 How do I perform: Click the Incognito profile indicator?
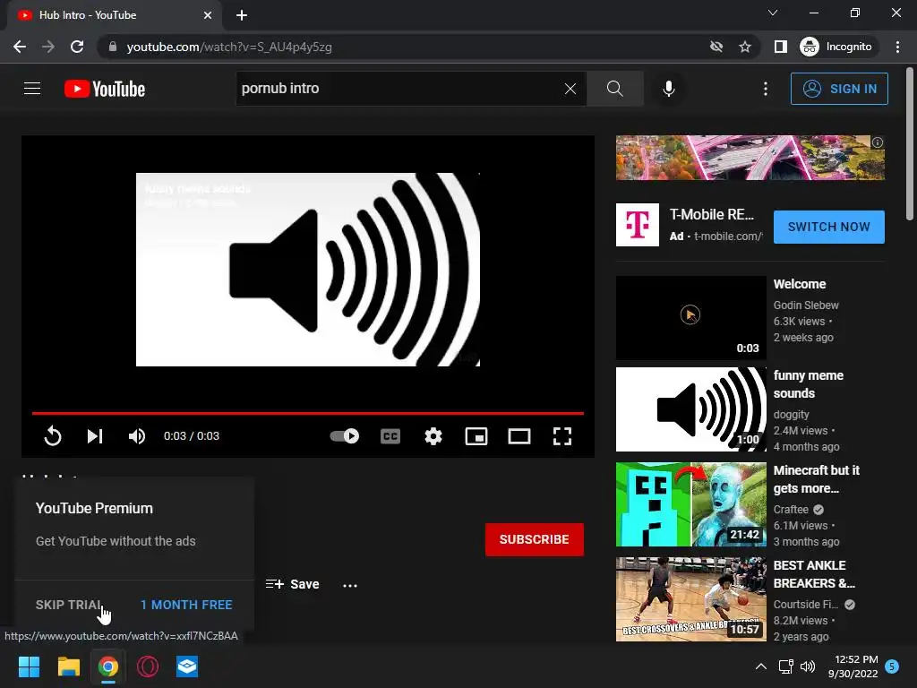point(836,47)
